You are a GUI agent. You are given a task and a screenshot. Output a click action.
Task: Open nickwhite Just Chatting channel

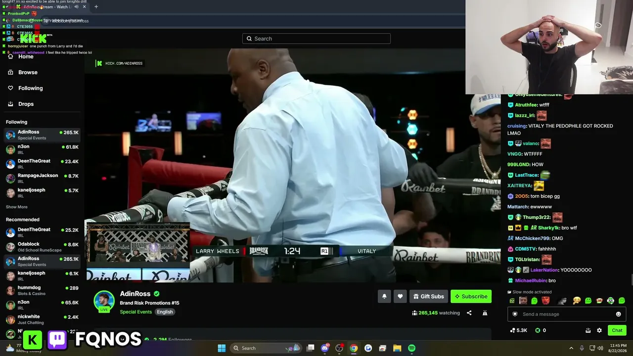point(42,319)
